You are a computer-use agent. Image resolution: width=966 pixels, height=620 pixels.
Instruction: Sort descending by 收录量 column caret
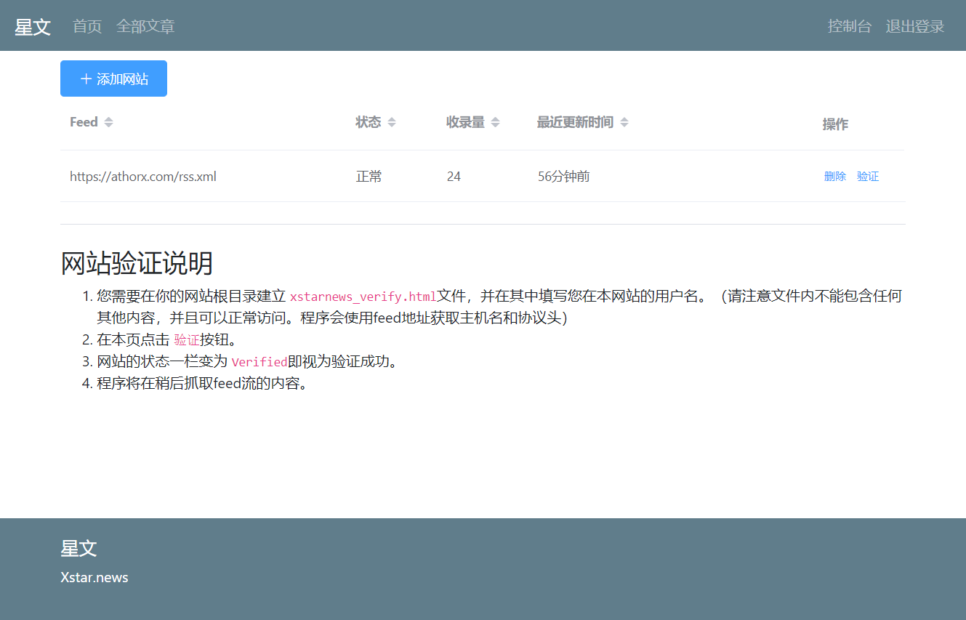point(496,126)
